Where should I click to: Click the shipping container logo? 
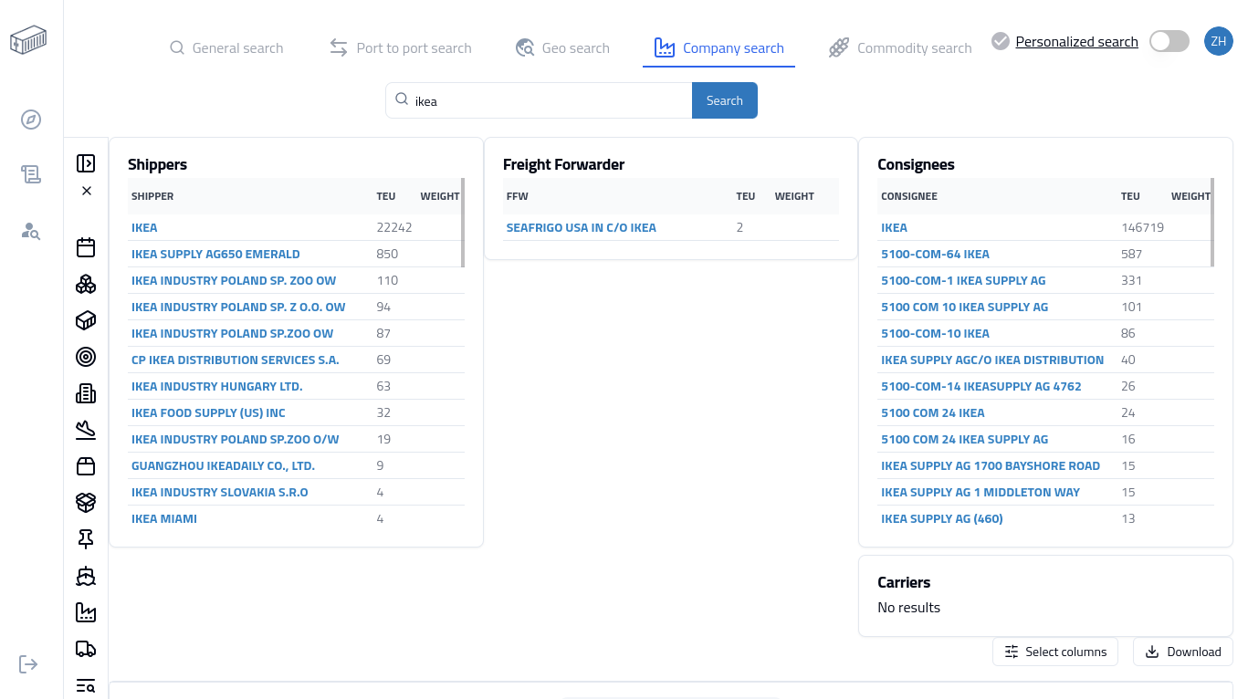(x=28, y=40)
